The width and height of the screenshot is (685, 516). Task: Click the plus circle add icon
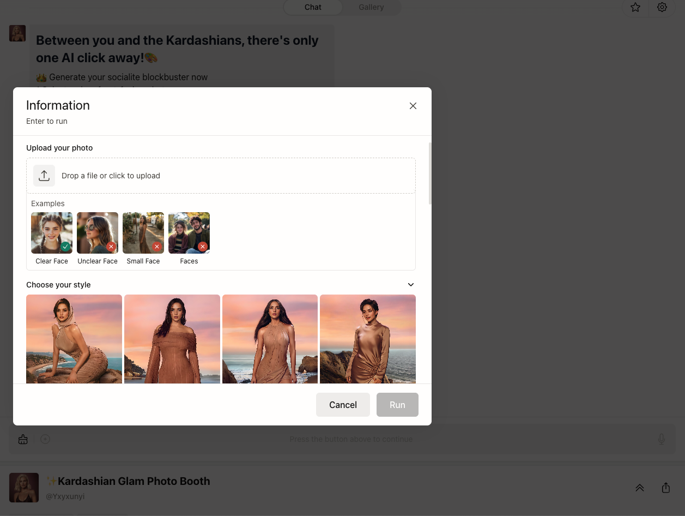45,439
